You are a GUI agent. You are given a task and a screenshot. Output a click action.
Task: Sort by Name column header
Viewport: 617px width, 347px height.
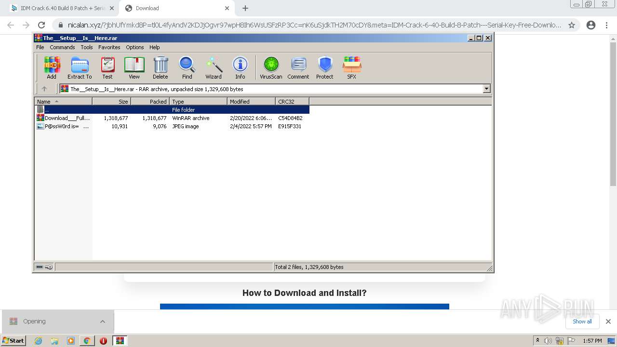[63, 101]
